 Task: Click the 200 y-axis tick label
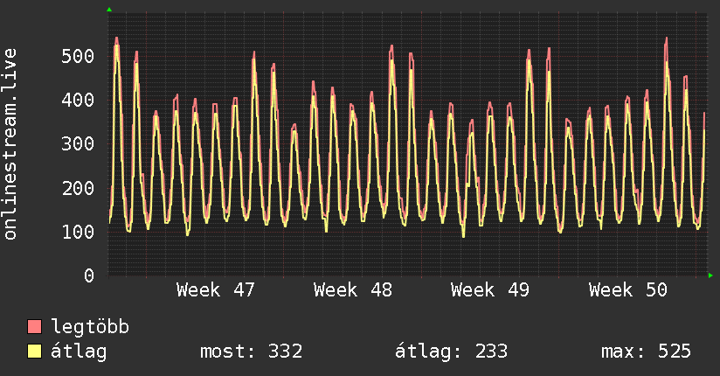click(x=78, y=187)
